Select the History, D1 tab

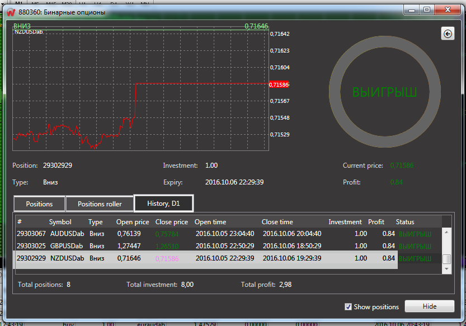click(x=163, y=204)
